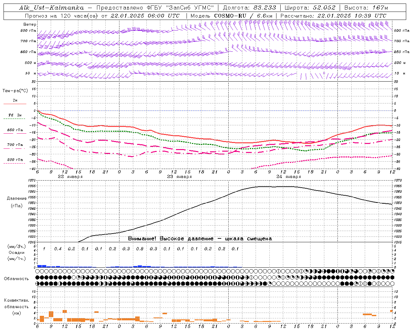This screenshot has width=411, height=329.
Task: Click the 22 января date label
Action: pos(70,177)
